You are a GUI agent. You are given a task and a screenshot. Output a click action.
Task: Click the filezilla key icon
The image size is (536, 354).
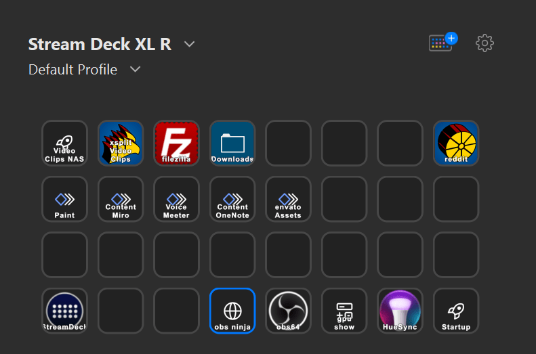[x=176, y=143]
